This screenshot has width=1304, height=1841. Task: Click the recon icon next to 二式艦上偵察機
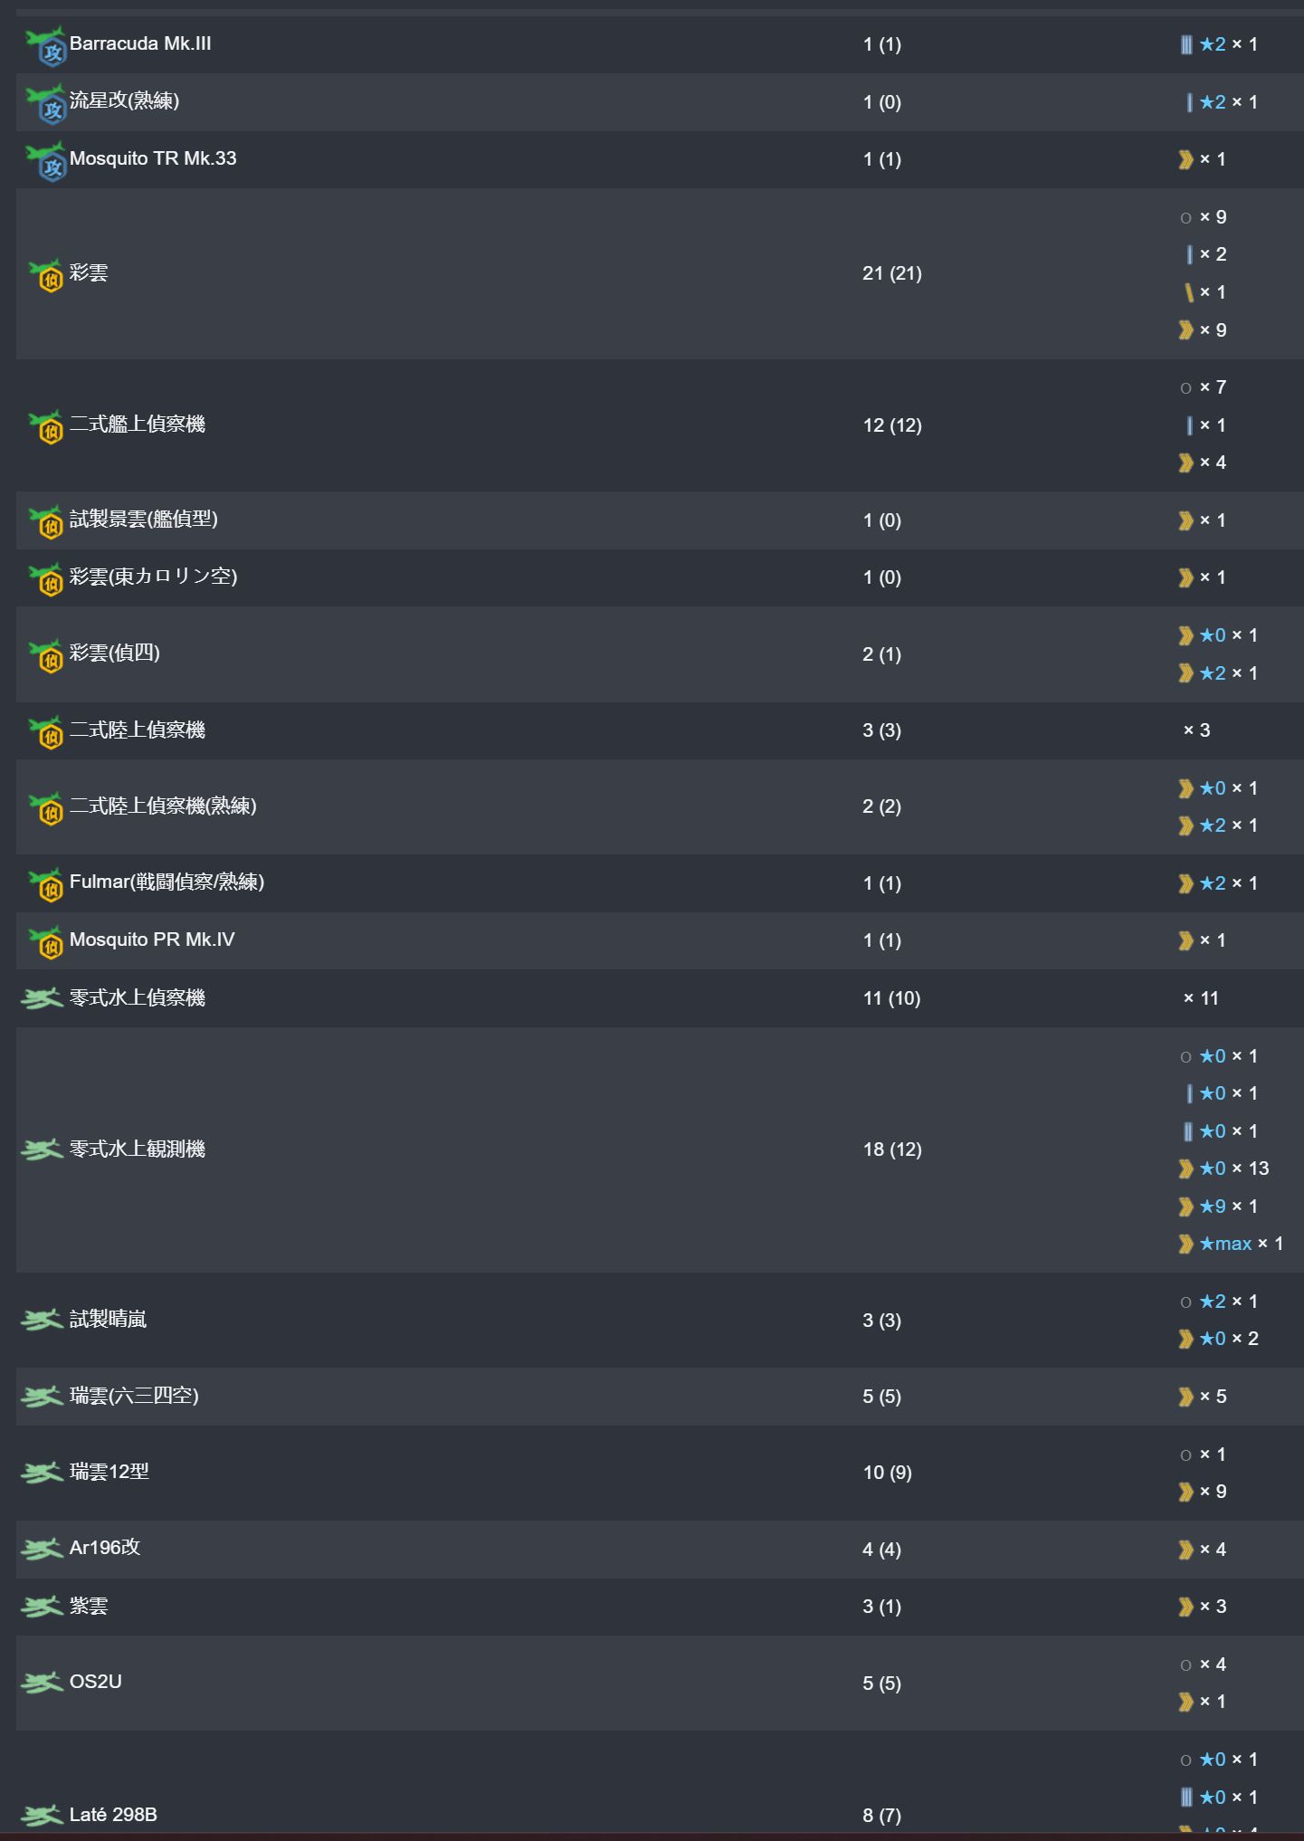(46, 425)
